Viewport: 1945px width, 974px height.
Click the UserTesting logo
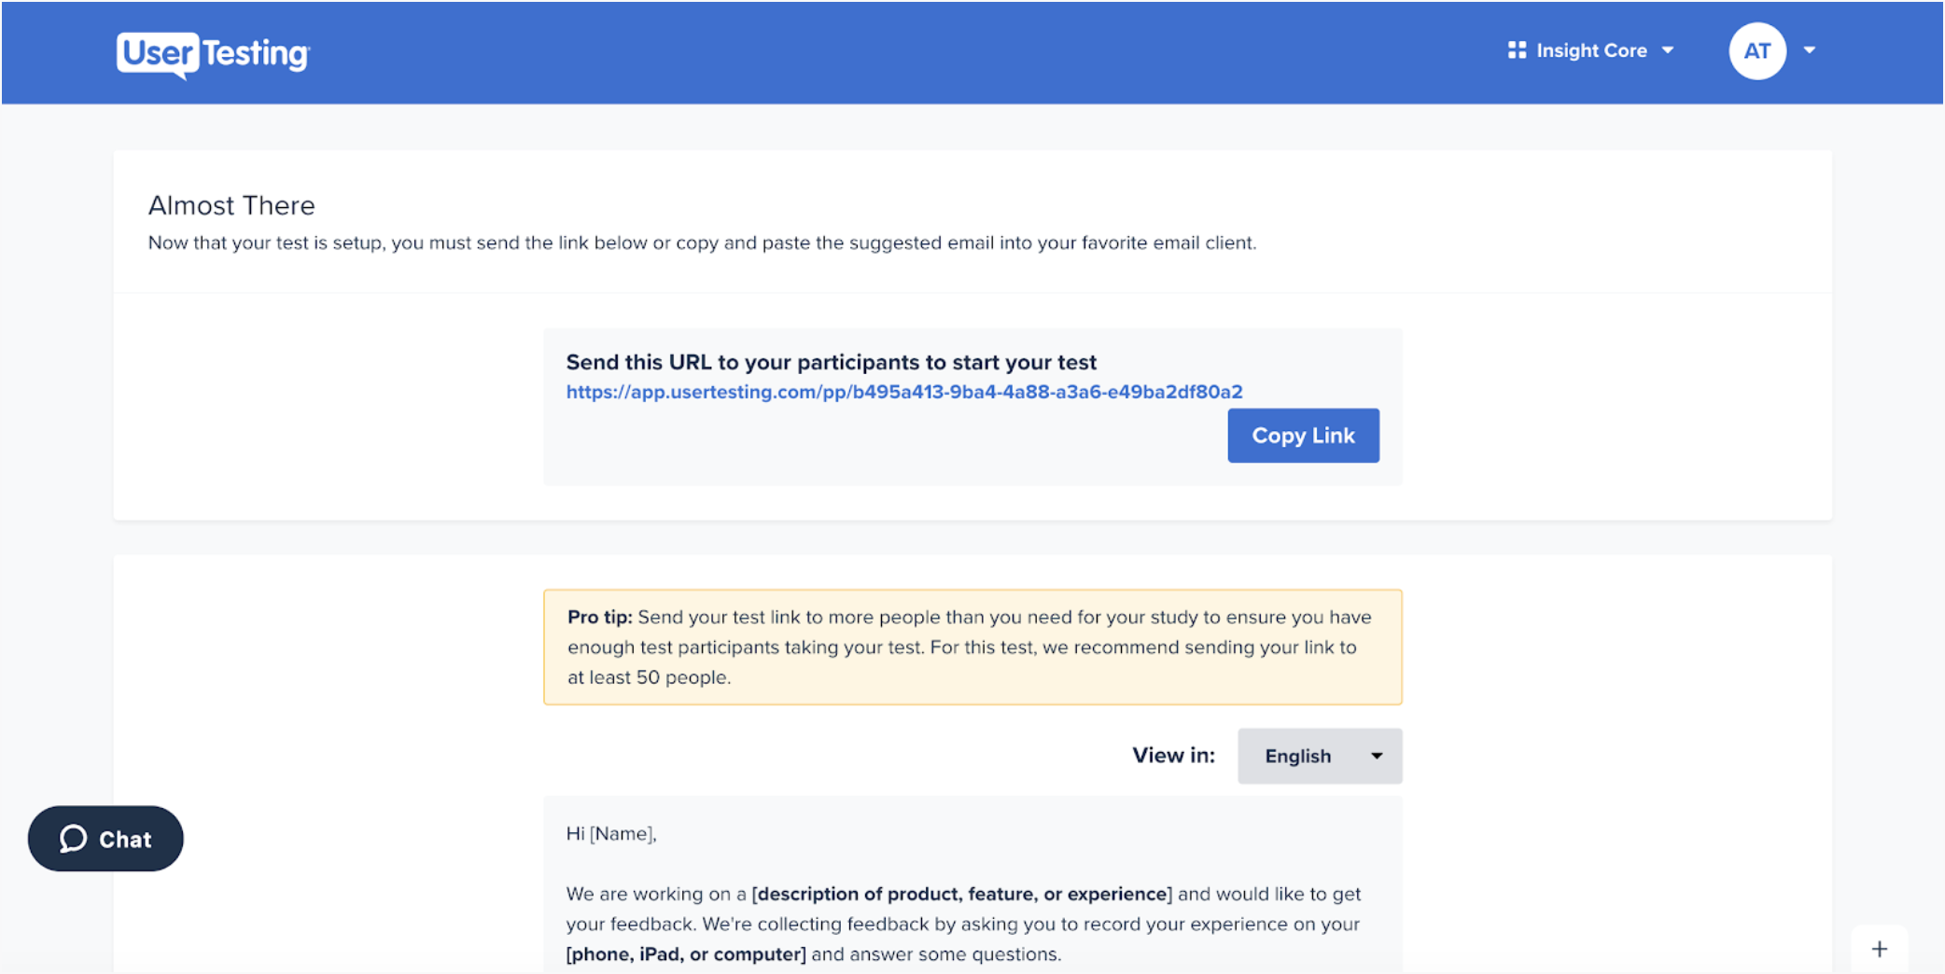[x=213, y=54]
